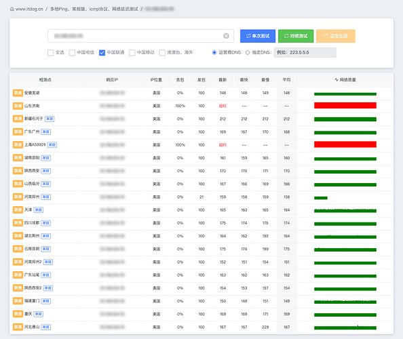
Task: Check the 全选 checkbox
Action: [x=51, y=53]
